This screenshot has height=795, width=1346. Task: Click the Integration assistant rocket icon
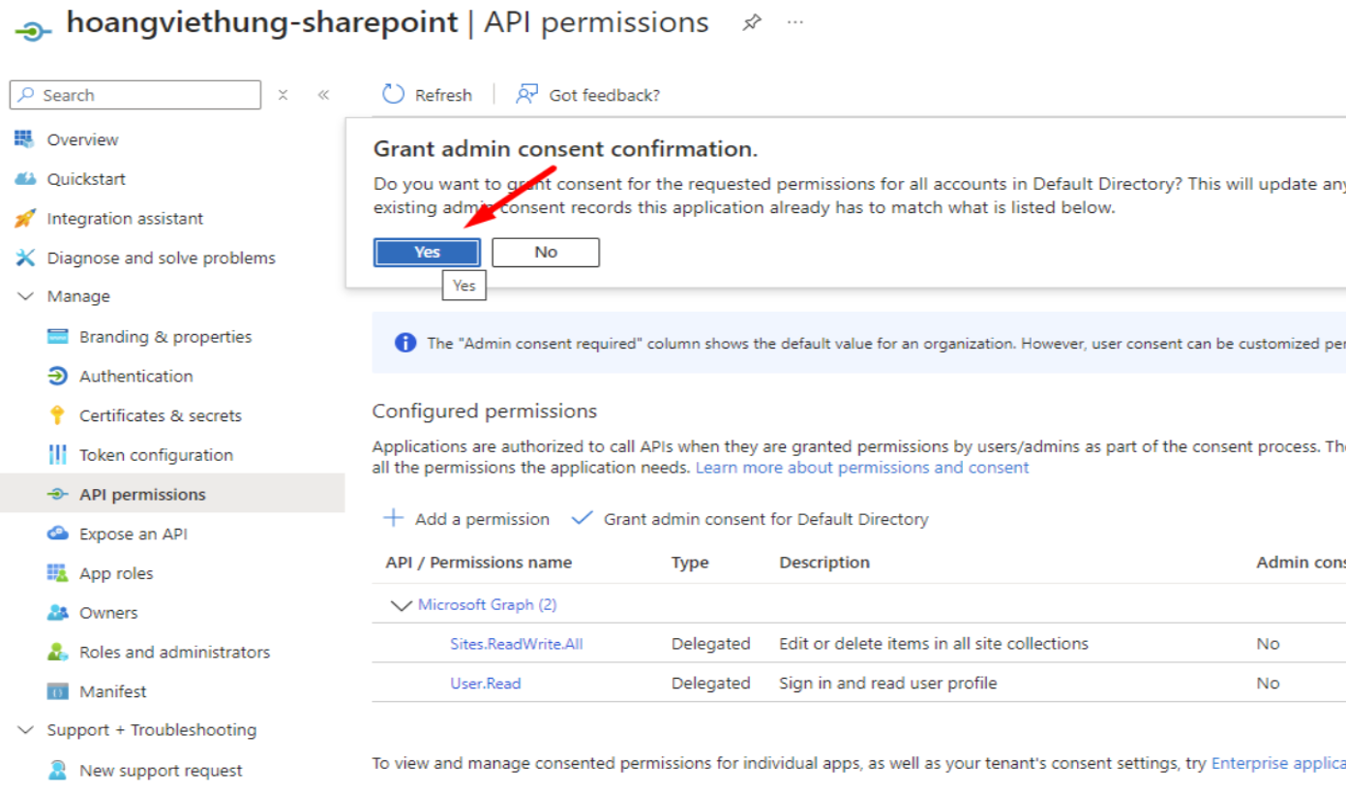[x=24, y=218]
